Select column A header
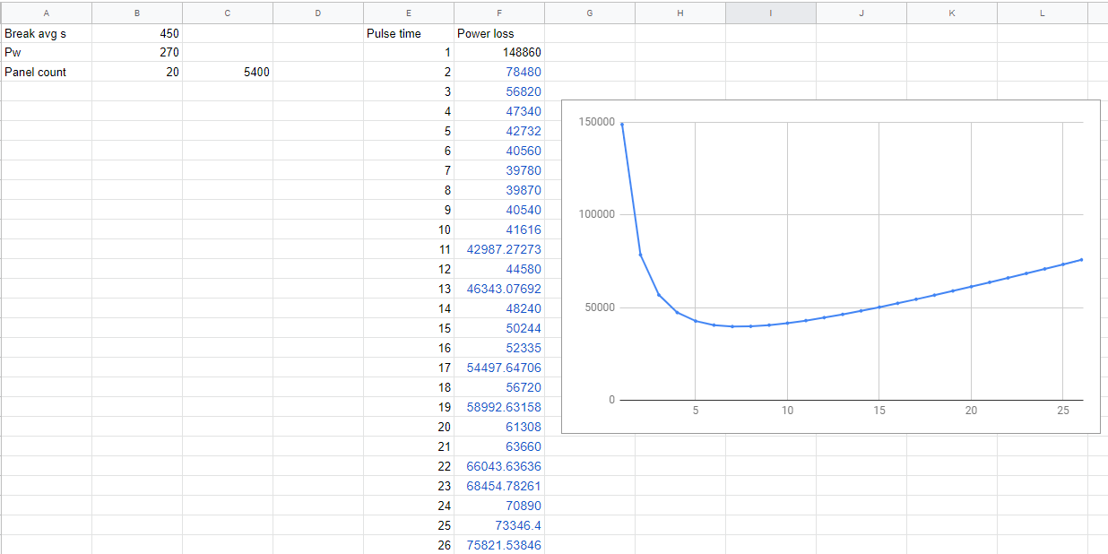This screenshot has height=554, width=1108. [46, 13]
